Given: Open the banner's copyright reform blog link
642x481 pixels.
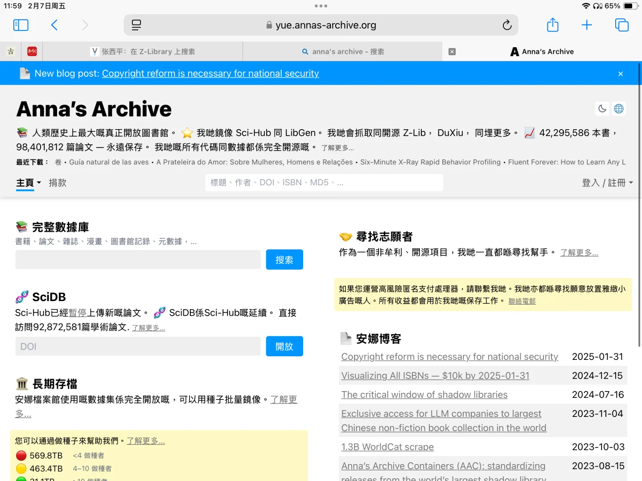Looking at the screenshot, I should click(x=210, y=73).
